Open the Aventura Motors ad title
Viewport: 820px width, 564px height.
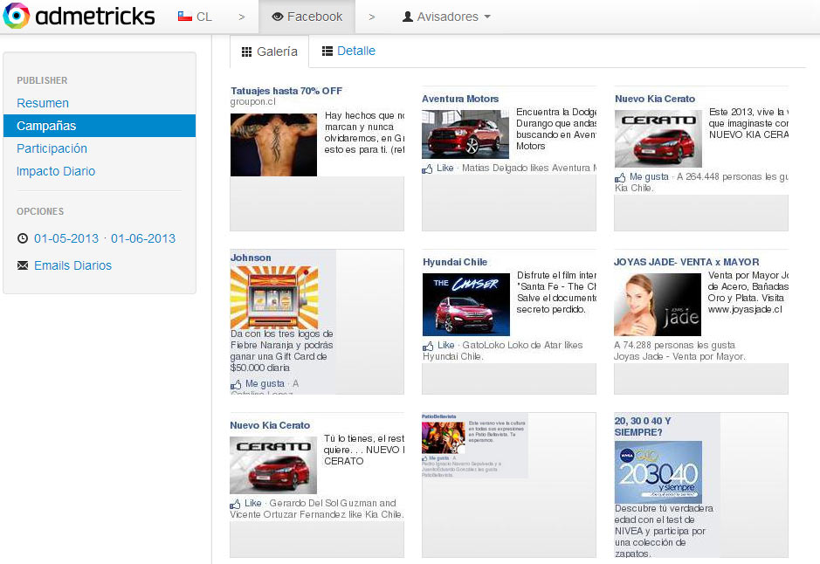pyautogui.click(x=460, y=99)
